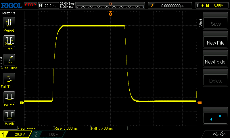
Task: Click the Delete button
Action: [215, 80]
